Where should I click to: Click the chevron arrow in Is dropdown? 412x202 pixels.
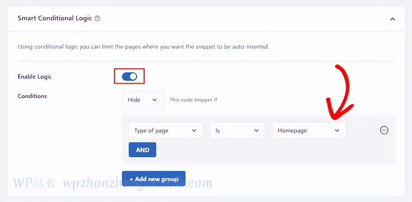pos(256,131)
